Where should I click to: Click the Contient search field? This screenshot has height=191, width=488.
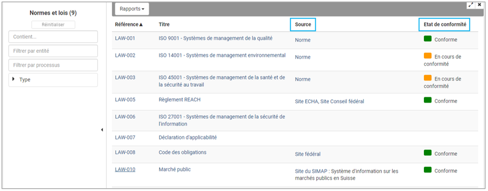pyautogui.click(x=53, y=37)
